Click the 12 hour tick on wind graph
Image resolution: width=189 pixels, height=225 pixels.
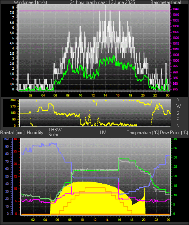tap(93, 95)
